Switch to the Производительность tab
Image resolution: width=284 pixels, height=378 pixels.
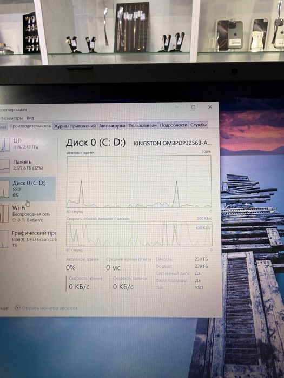(x=30, y=126)
